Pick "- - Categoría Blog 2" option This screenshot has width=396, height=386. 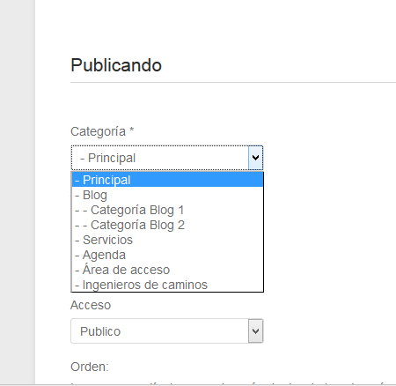[167, 225]
